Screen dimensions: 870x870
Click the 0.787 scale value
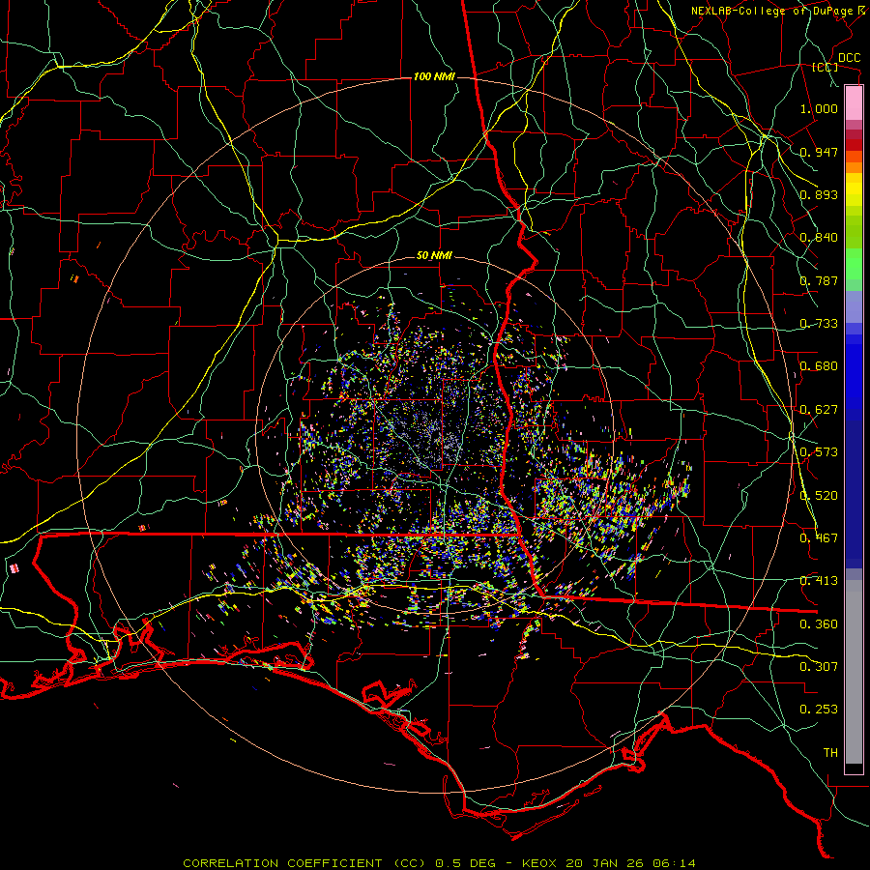pos(819,280)
